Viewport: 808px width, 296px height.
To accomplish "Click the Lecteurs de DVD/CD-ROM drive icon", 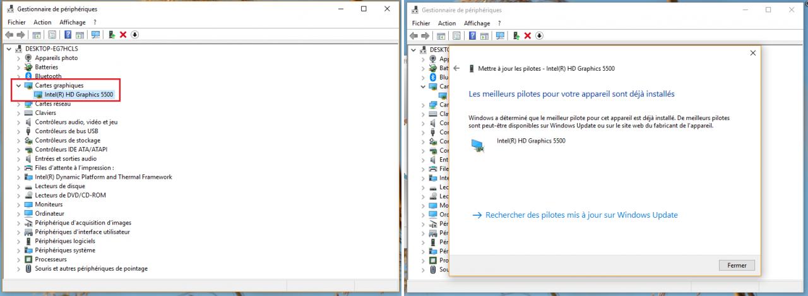I will point(28,195).
